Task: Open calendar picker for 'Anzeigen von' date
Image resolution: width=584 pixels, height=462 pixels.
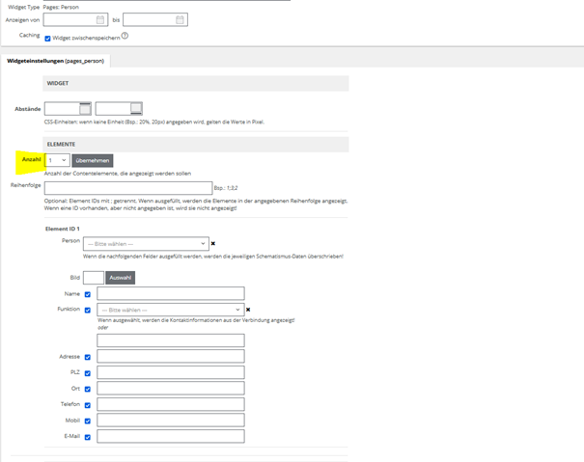Action: tap(100, 19)
